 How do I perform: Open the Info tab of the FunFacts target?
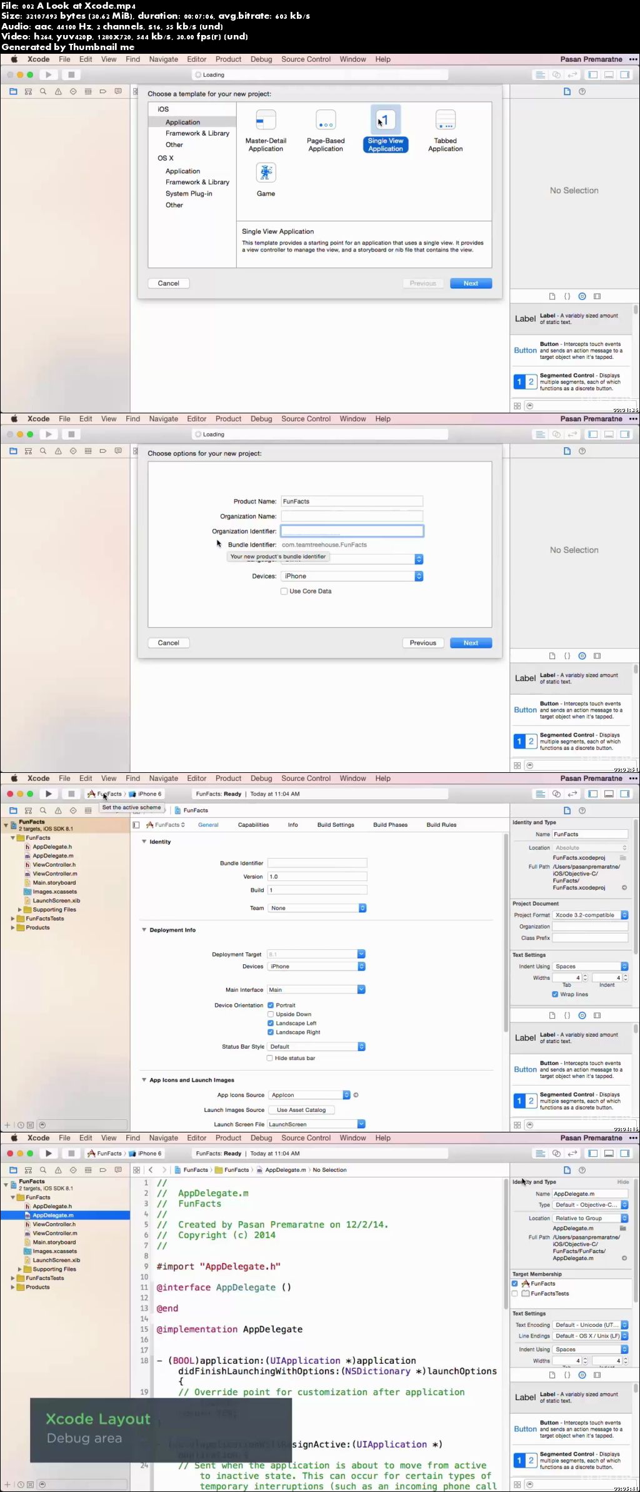coord(292,825)
